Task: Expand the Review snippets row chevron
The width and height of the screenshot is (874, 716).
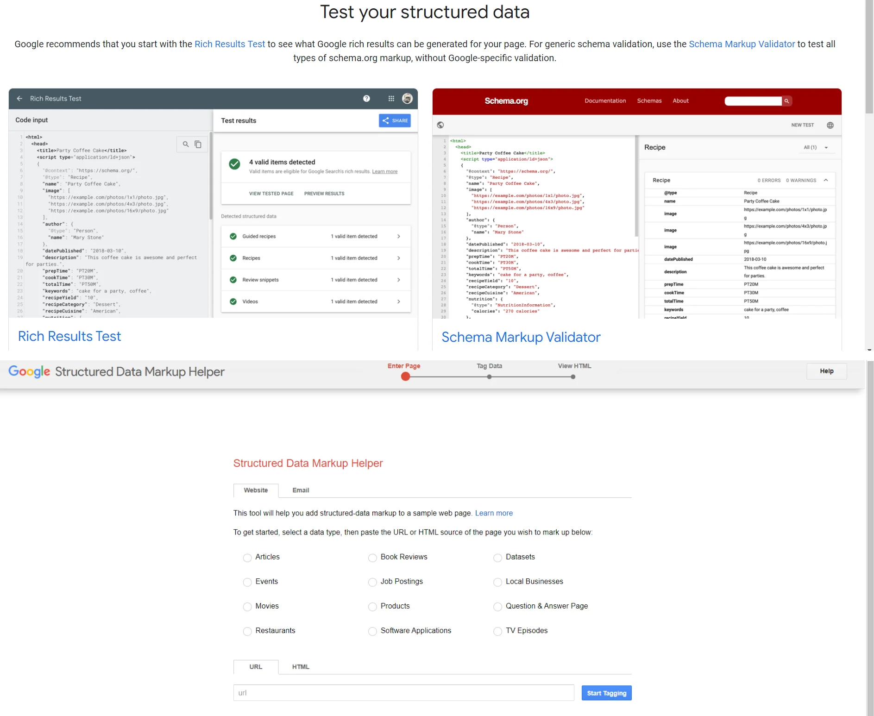Action: pyautogui.click(x=399, y=280)
